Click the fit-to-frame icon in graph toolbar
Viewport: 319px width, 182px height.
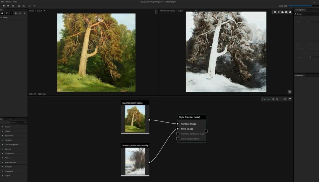click(285, 99)
